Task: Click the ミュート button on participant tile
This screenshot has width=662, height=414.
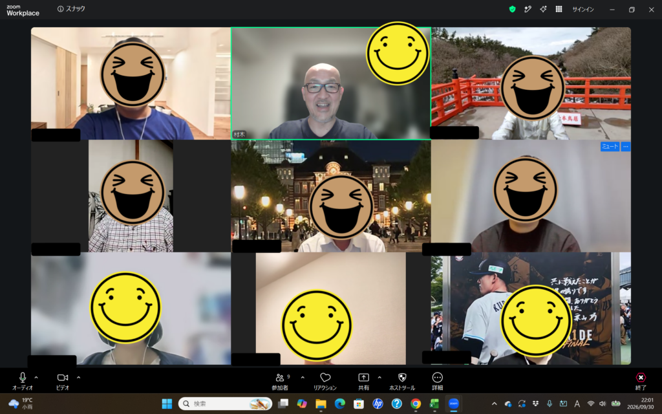Action: click(610, 147)
